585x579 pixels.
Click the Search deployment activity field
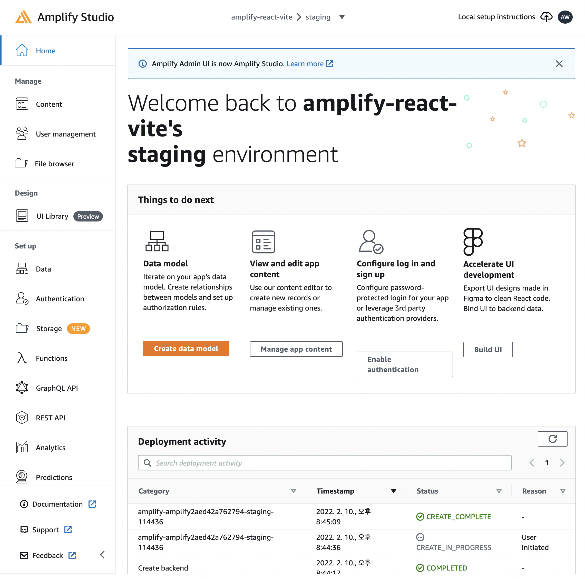coord(325,463)
